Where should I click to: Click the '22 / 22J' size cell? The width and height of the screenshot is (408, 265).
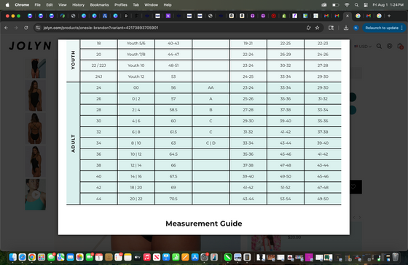coord(98,66)
